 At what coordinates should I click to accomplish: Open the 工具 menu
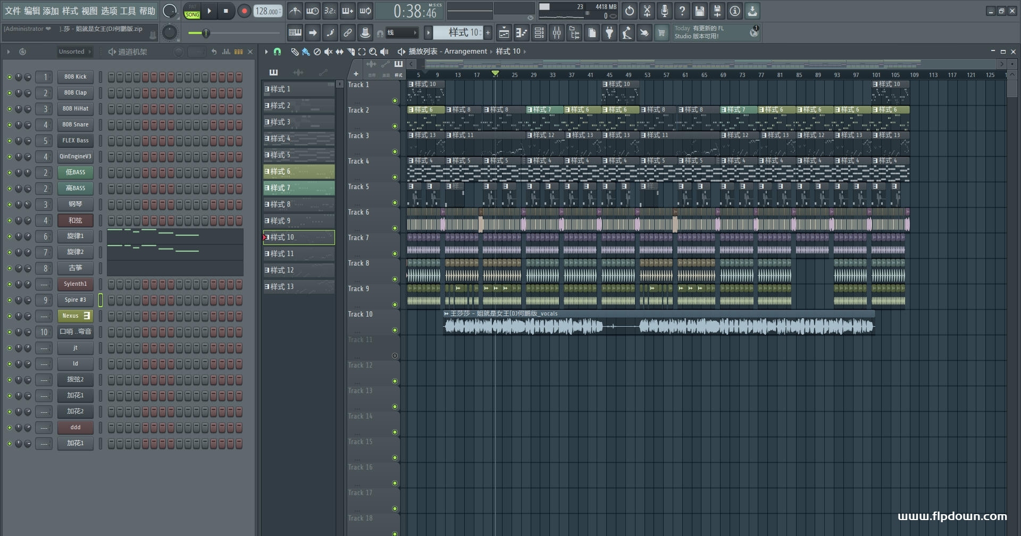tap(128, 11)
